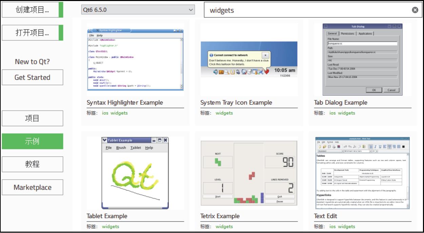Click the Text Edit title

pyautogui.click(x=326, y=216)
